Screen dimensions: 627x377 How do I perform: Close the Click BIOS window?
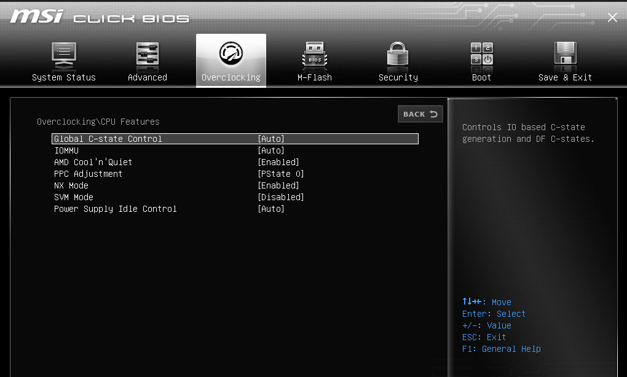point(612,17)
